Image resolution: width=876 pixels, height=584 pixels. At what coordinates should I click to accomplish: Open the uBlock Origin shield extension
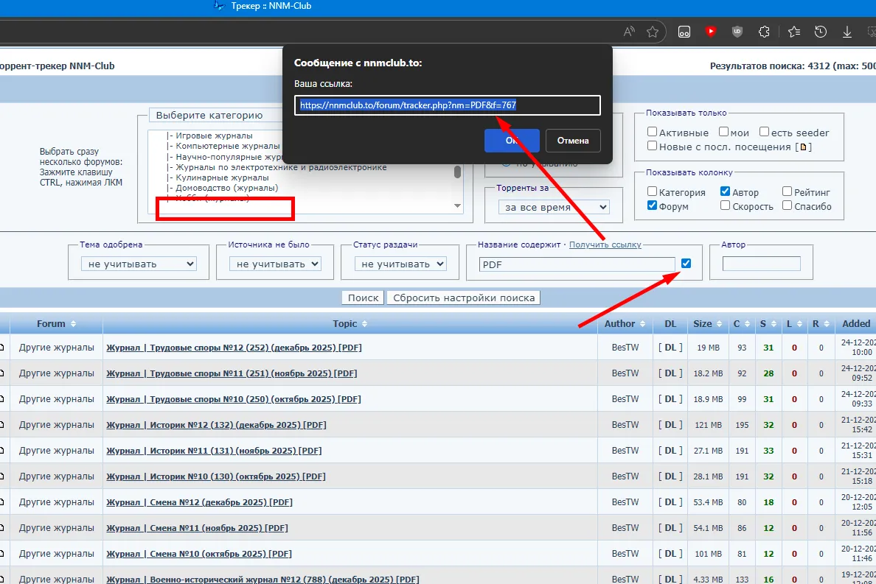pos(737,32)
